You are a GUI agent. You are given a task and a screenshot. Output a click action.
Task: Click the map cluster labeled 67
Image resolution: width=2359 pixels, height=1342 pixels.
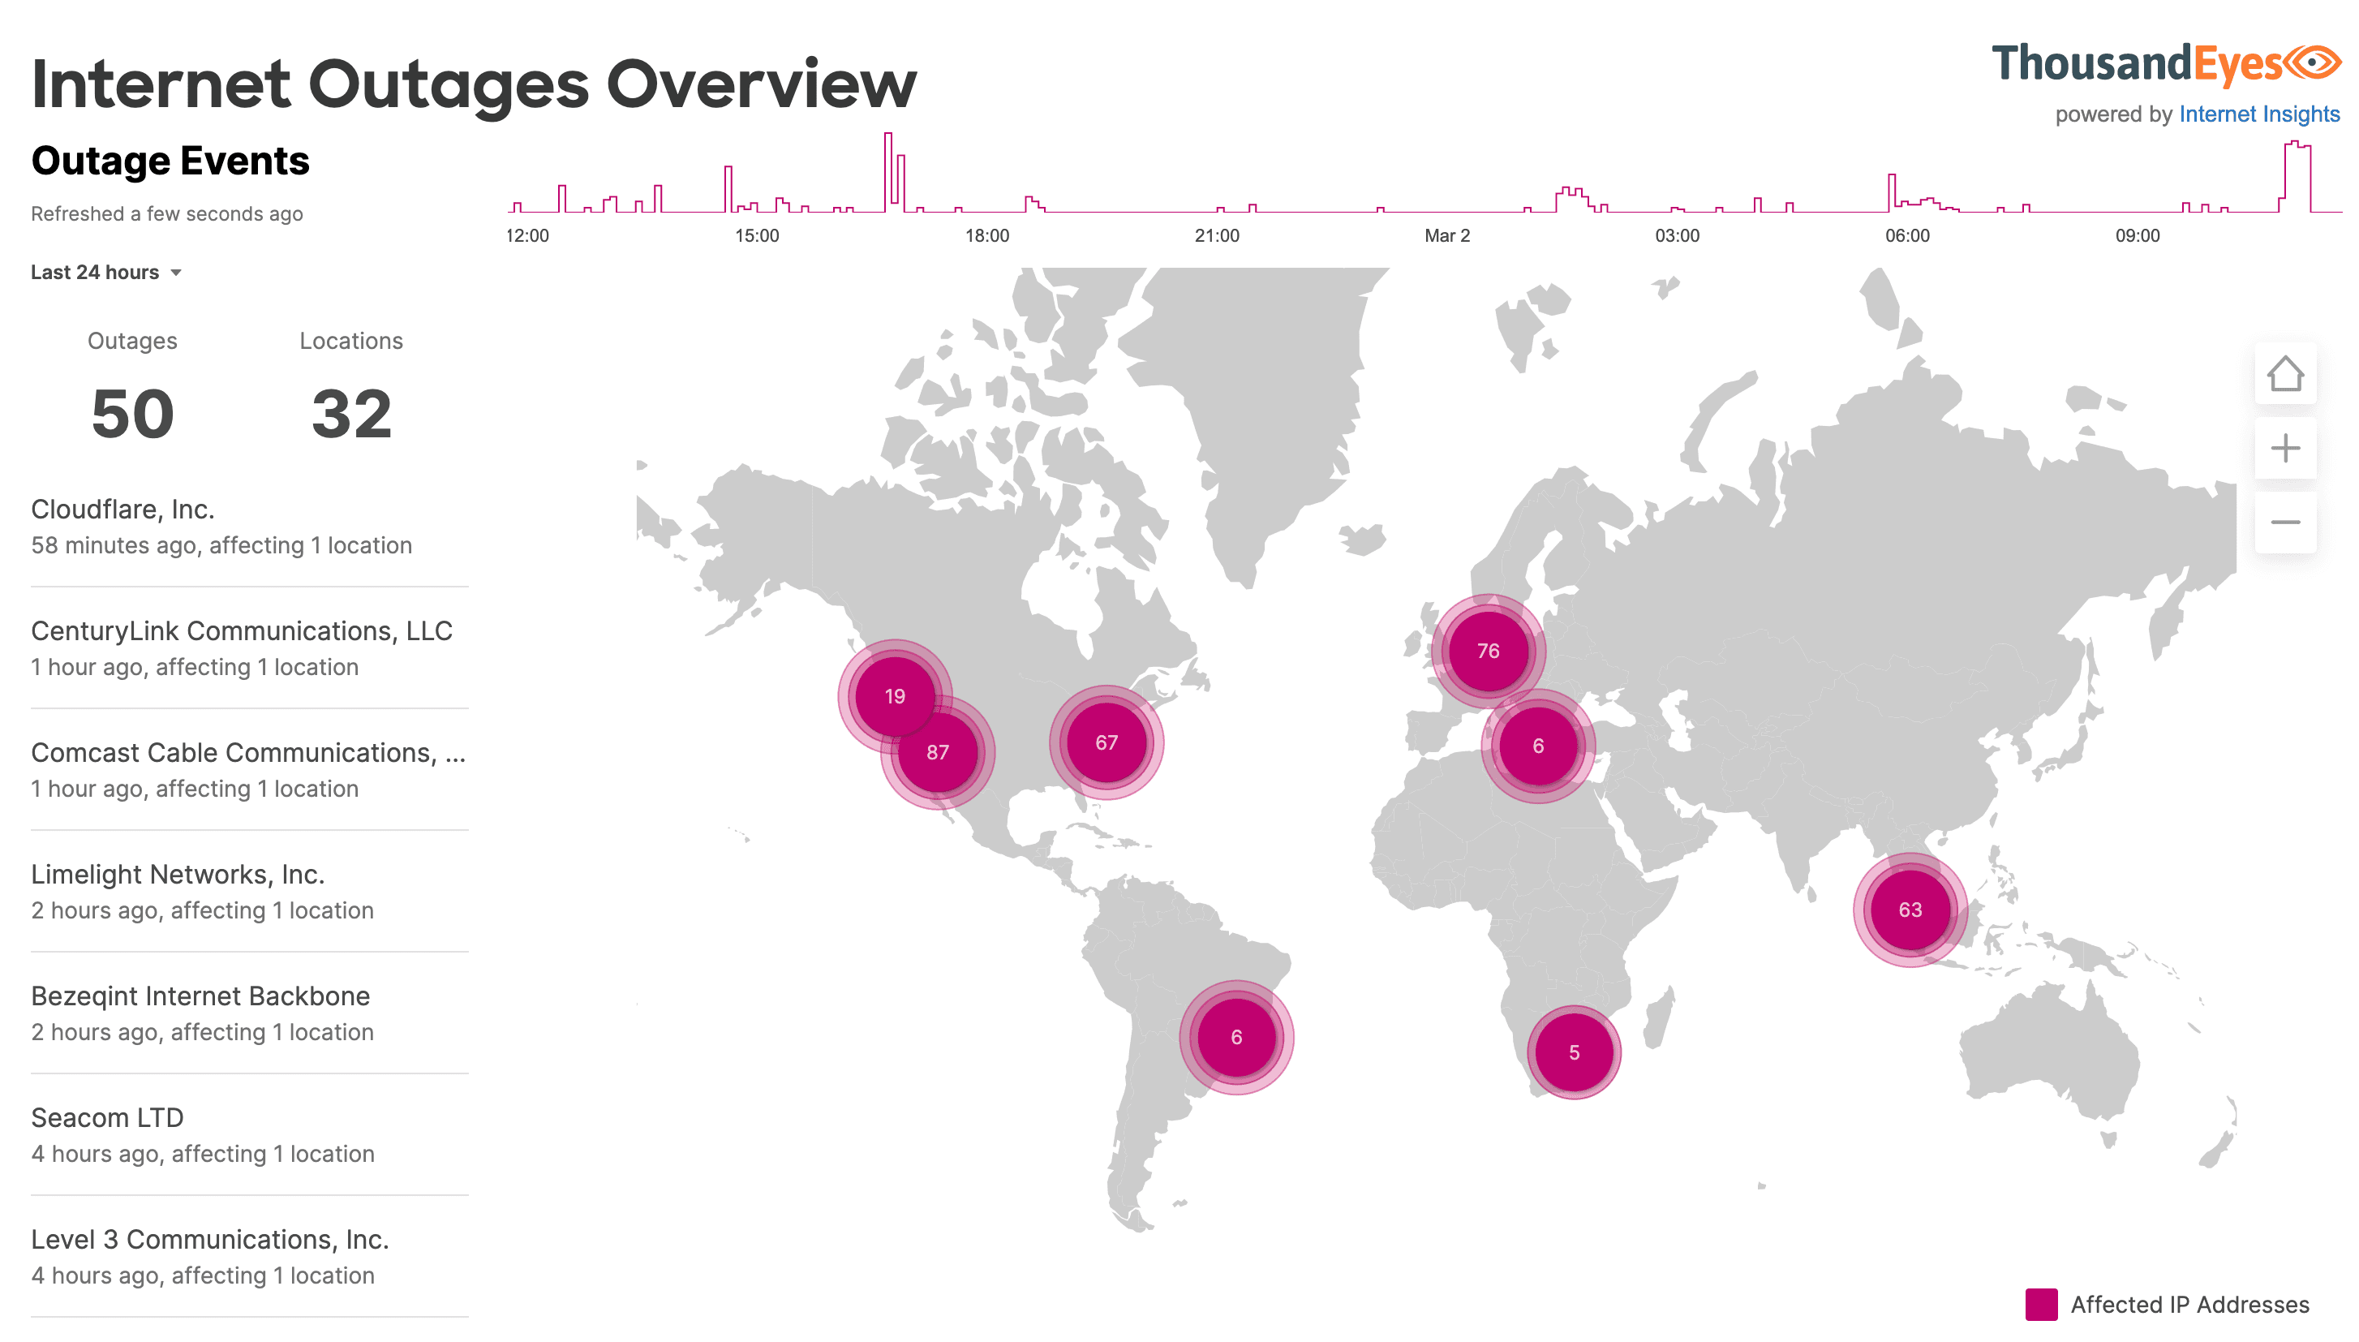[x=1106, y=742]
